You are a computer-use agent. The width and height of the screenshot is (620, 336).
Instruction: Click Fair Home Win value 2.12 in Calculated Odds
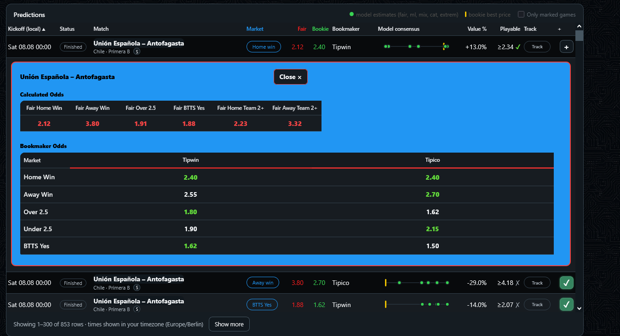point(44,124)
